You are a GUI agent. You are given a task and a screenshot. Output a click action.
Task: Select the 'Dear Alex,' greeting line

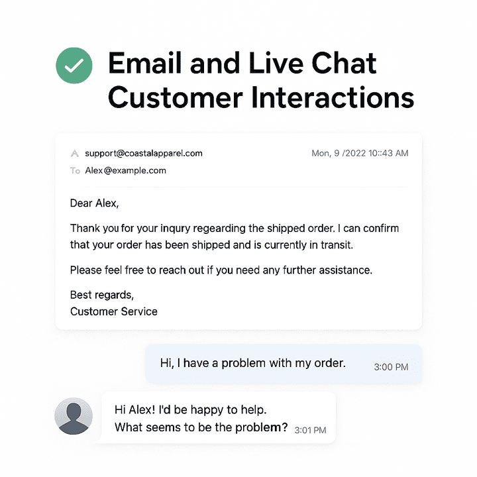94,203
